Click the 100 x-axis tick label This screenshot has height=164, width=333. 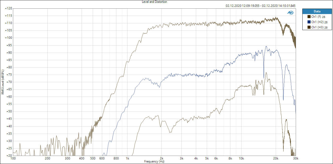(13, 159)
